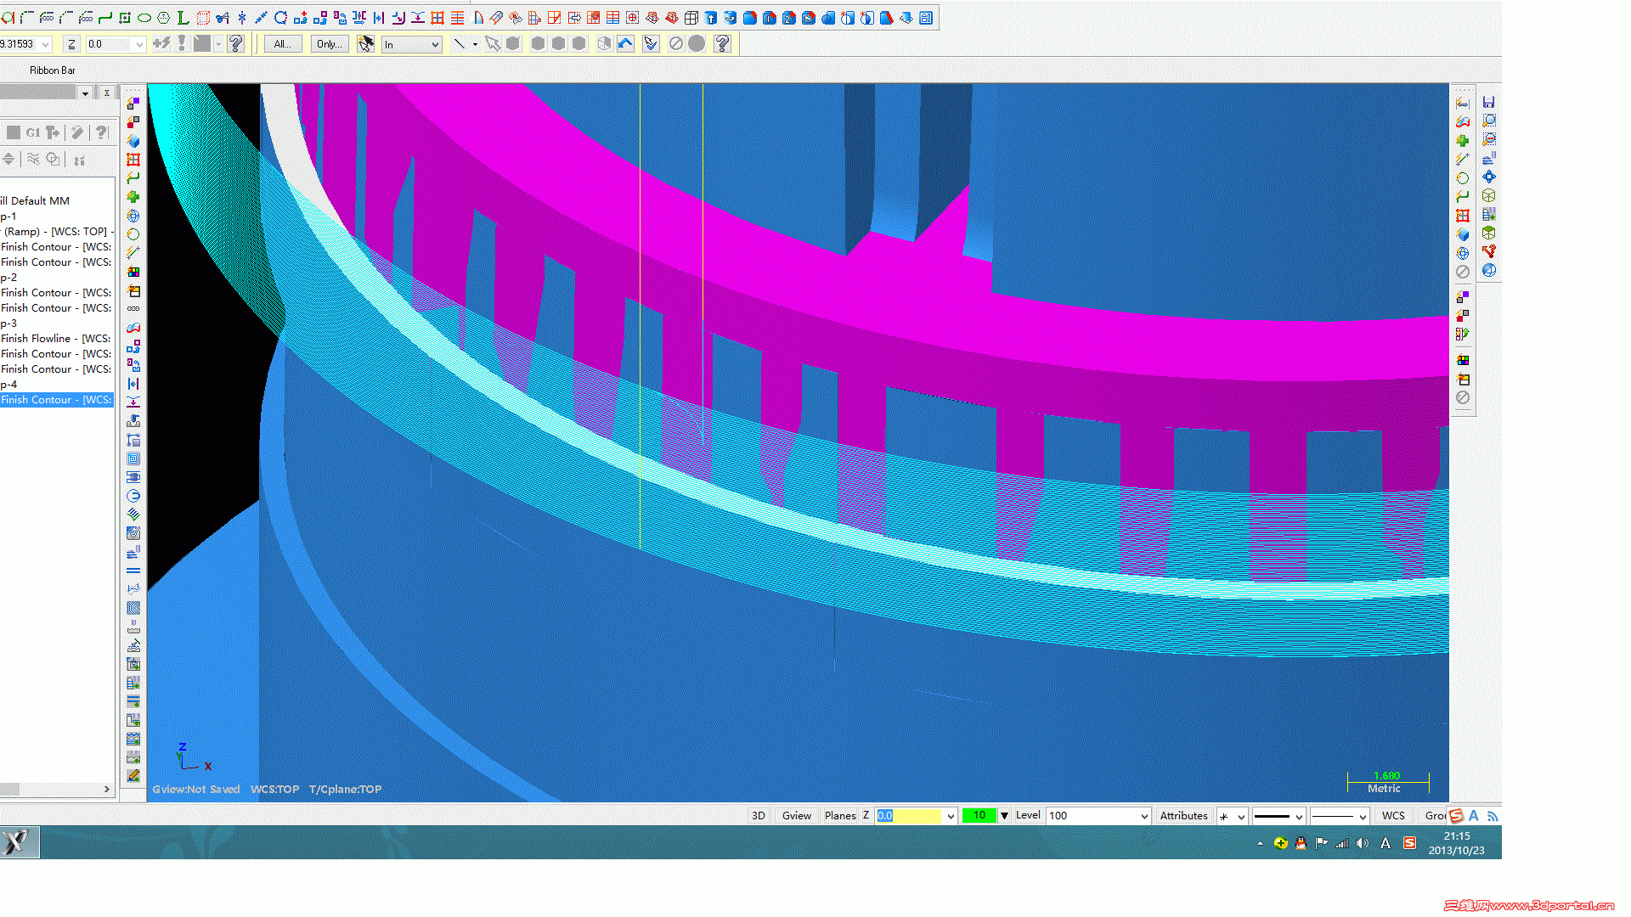Click the Attributes button
Image resolution: width=1631 pixels, height=917 pixels.
click(x=1183, y=815)
